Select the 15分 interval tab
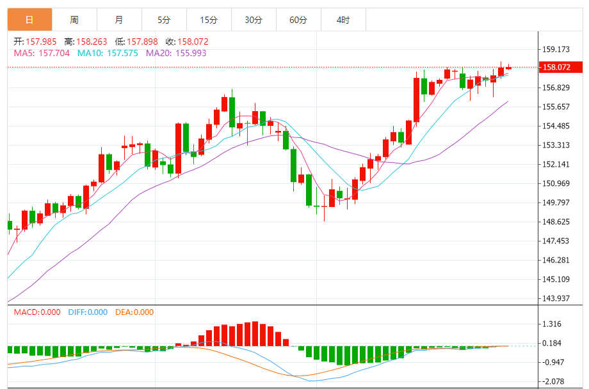The width and height of the screenshot is (589, 389). click(x=209, y=20)
